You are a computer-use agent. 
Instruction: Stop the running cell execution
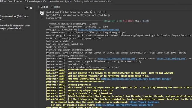coord(42,13)
